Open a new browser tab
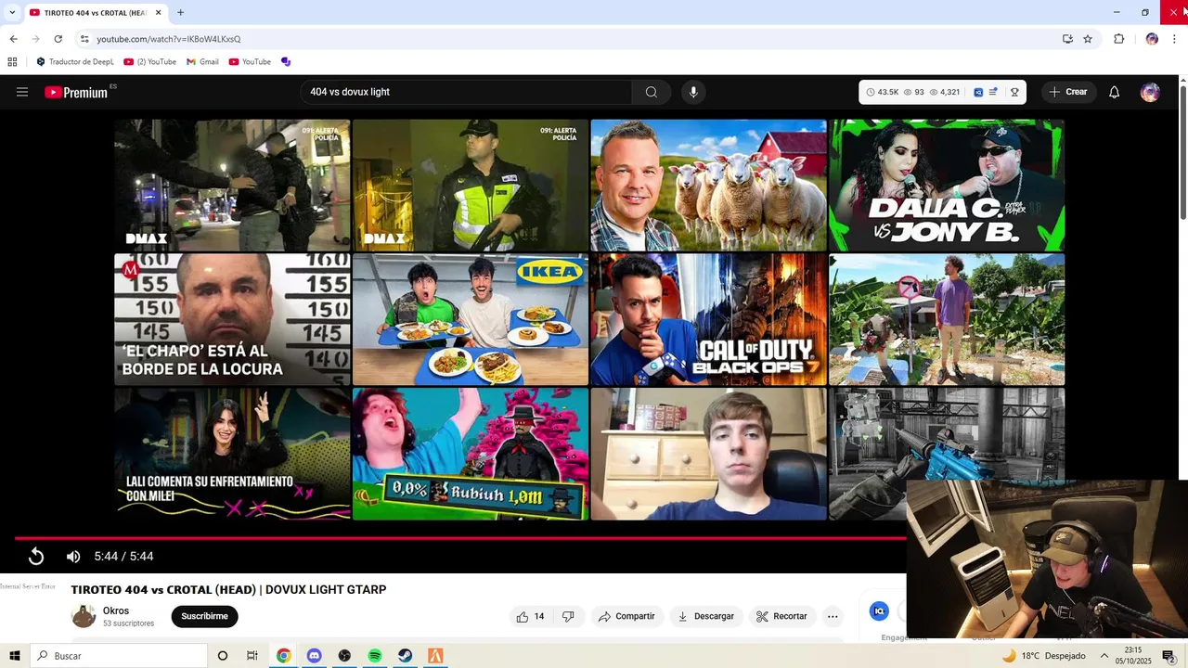This screenshot has height=668, width=1188. [x=180, y=12]
